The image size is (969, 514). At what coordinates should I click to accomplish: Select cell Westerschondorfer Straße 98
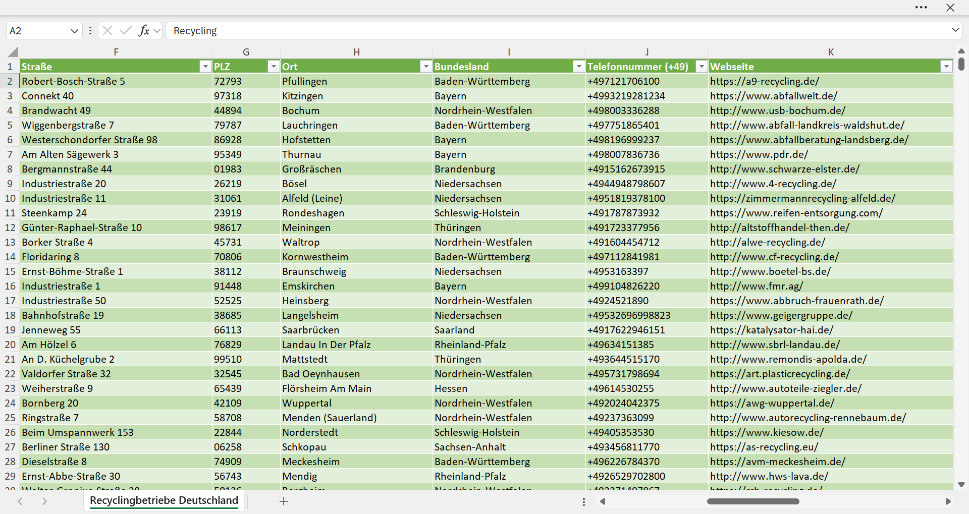click(116, 140)
